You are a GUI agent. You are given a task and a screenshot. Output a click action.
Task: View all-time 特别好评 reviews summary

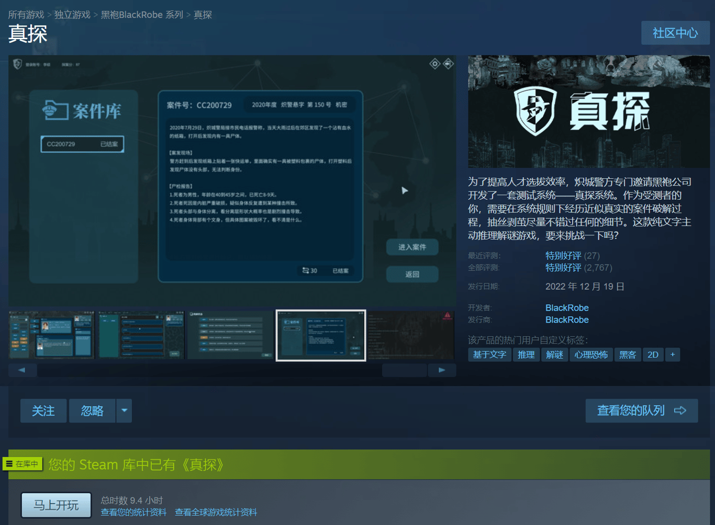coord(563,268)
